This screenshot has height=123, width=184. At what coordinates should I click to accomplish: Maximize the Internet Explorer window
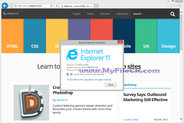(173, 1)
